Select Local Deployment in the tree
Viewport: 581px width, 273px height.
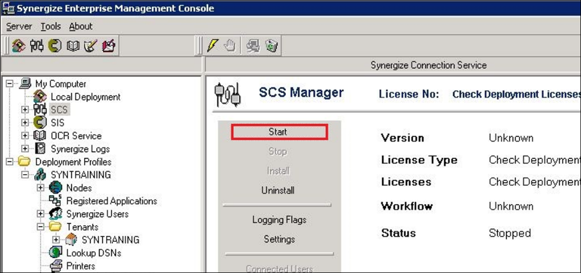pos(86,97)
